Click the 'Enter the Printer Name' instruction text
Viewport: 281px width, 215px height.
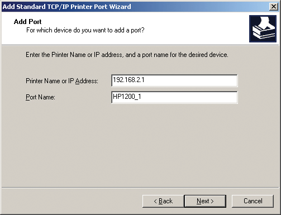point(127,55)
